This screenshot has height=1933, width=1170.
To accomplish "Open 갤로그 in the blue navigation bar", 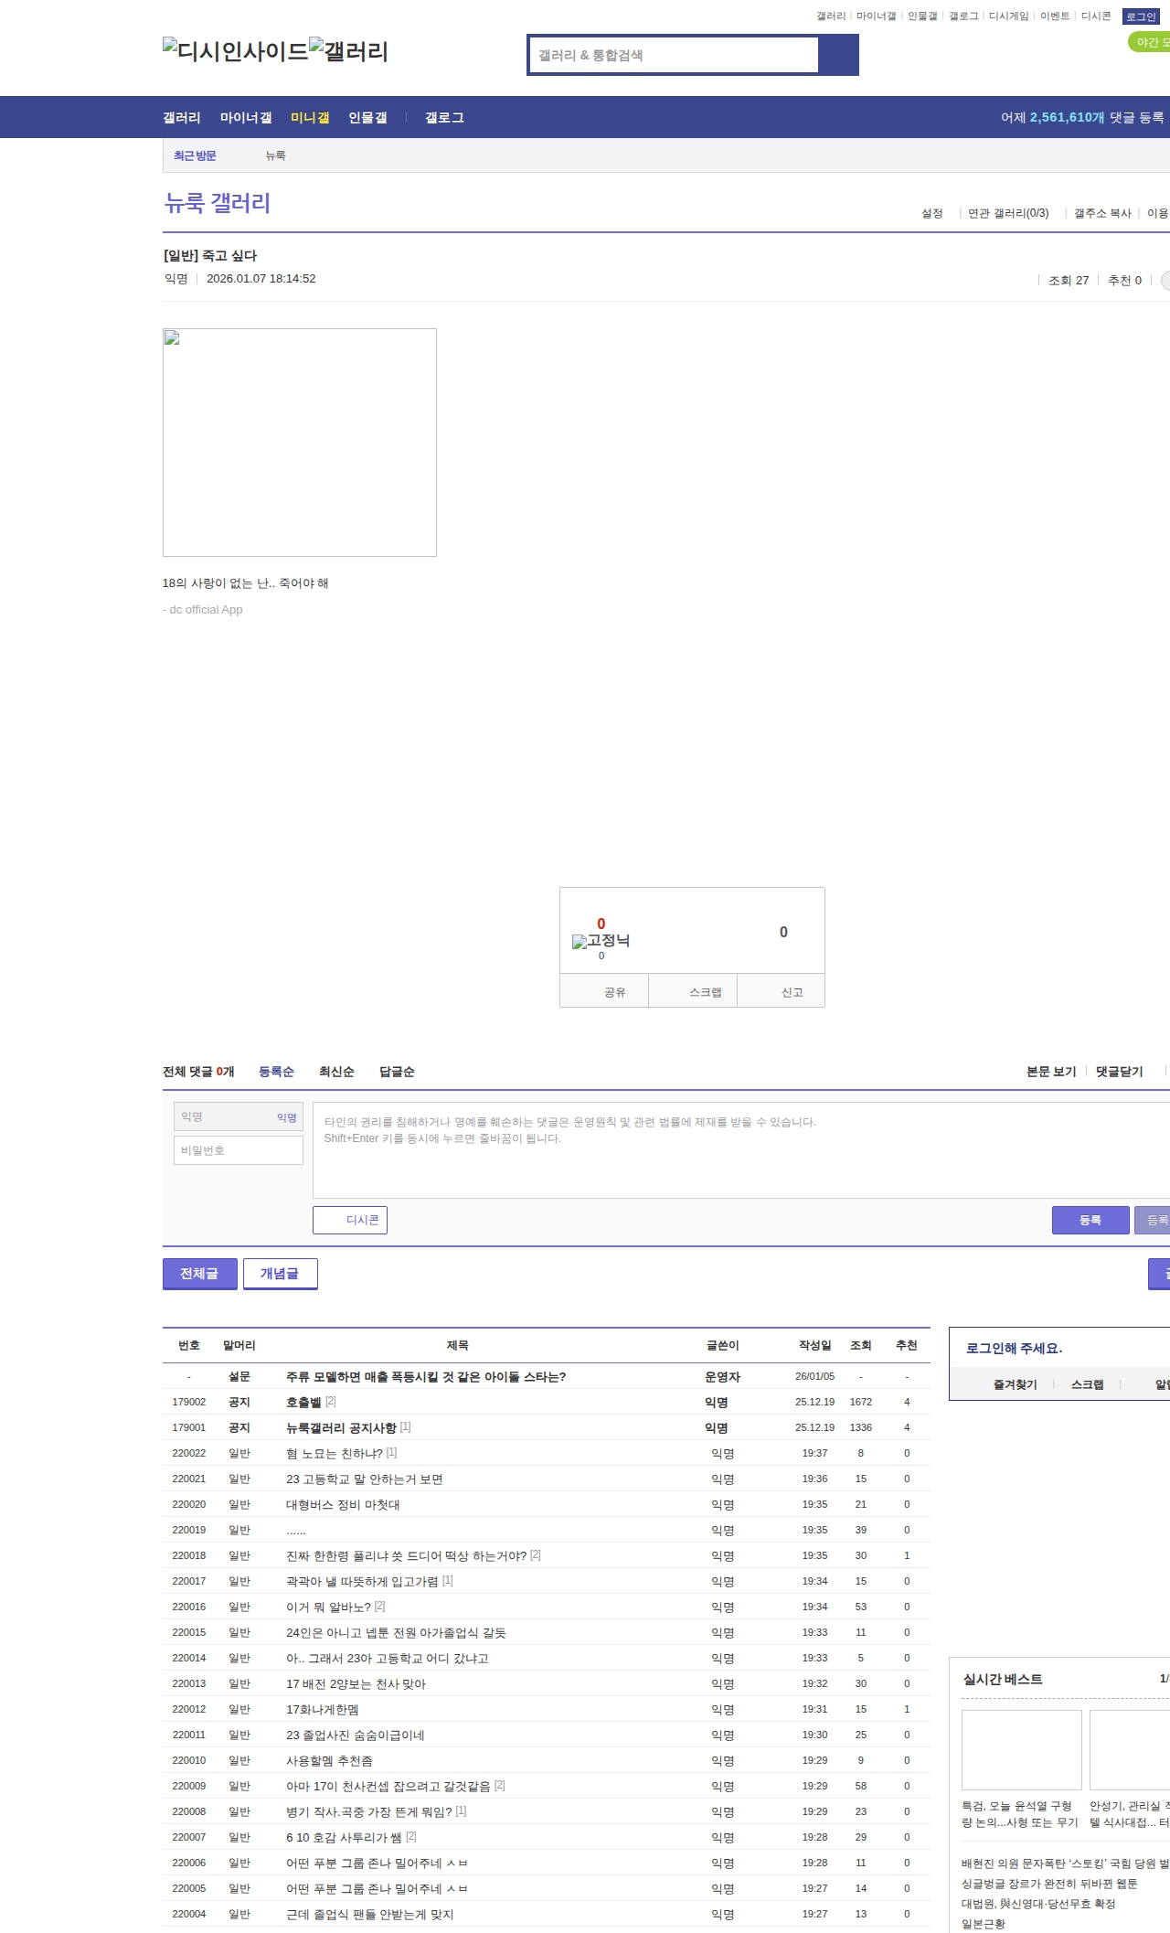I will 444,118.
